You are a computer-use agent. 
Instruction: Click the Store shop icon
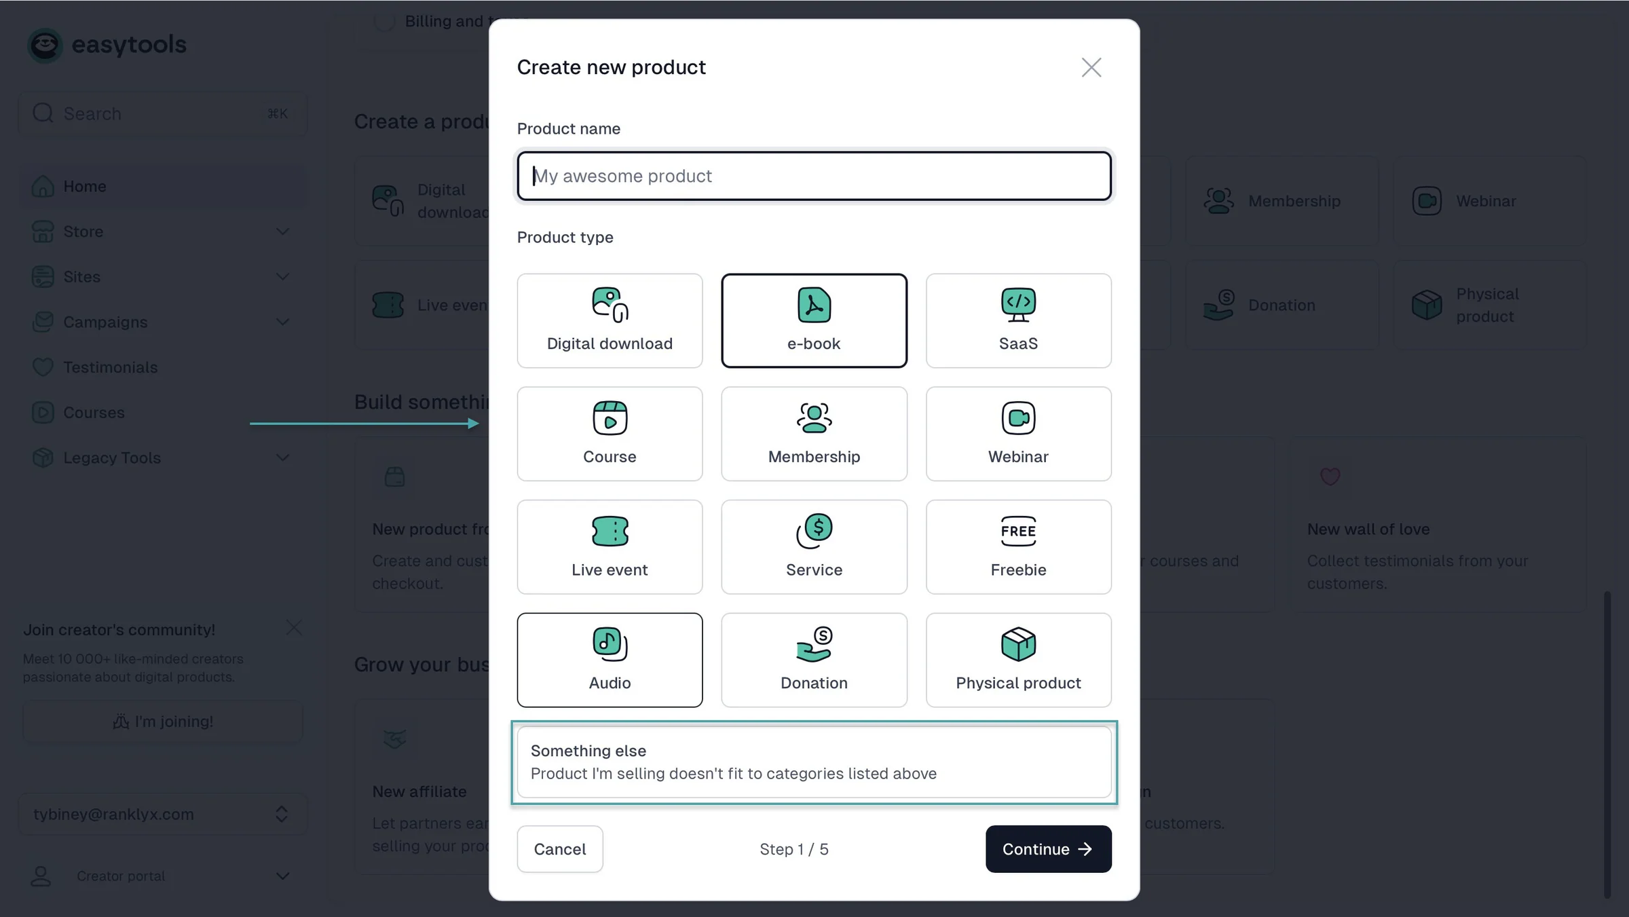tap(43, 231)
